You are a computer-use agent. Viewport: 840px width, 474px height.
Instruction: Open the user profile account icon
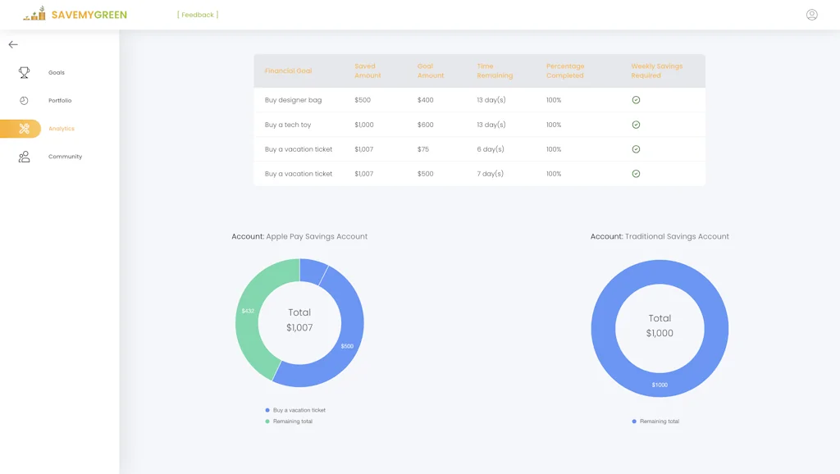811,15
